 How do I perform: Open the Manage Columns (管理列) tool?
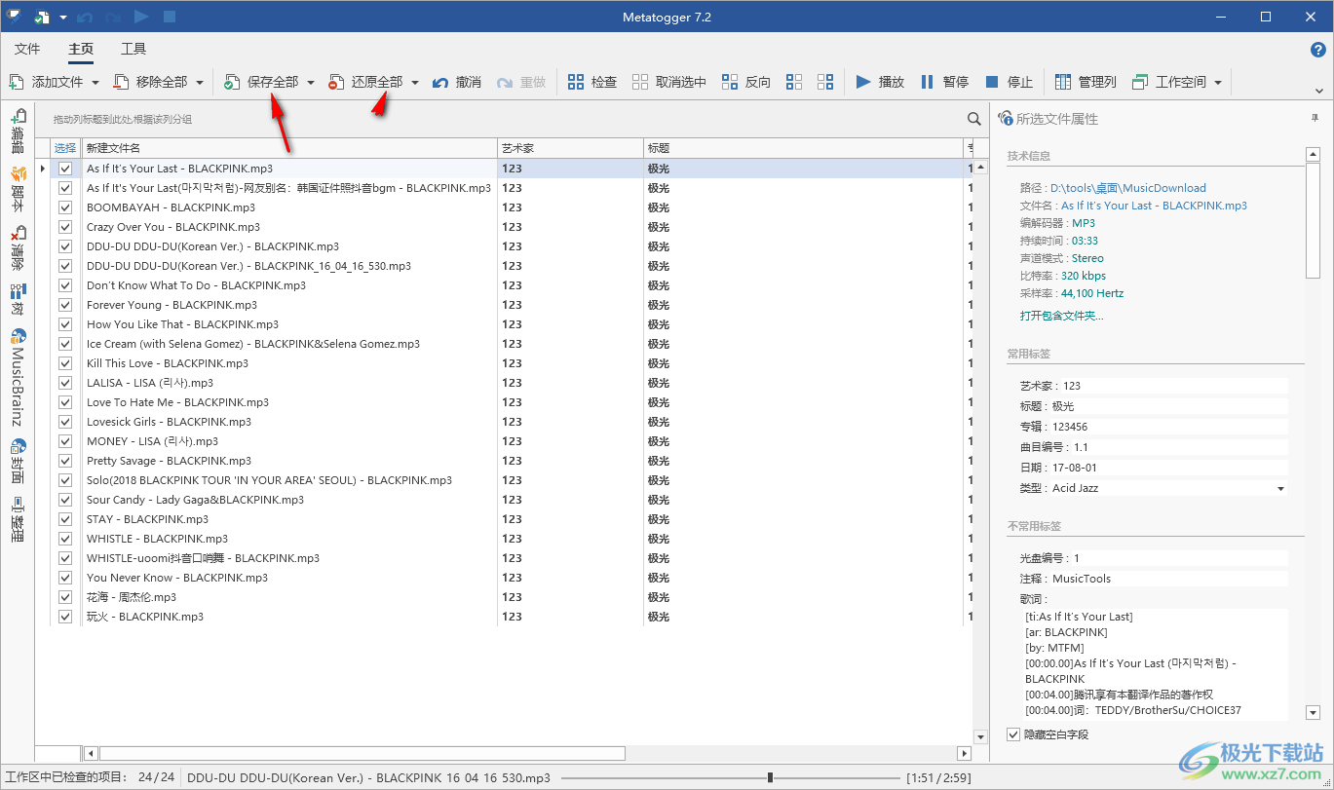[x=1063, y=82]
